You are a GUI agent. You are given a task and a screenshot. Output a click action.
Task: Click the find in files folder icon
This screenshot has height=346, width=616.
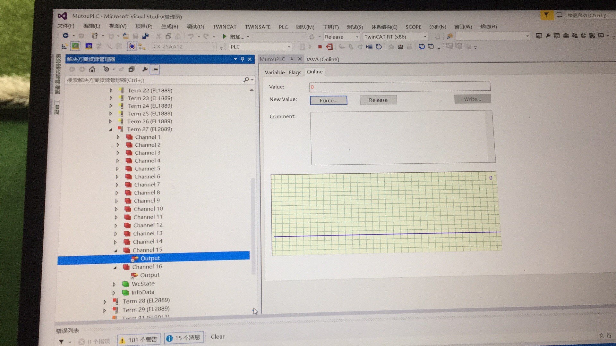click(450, 37)
